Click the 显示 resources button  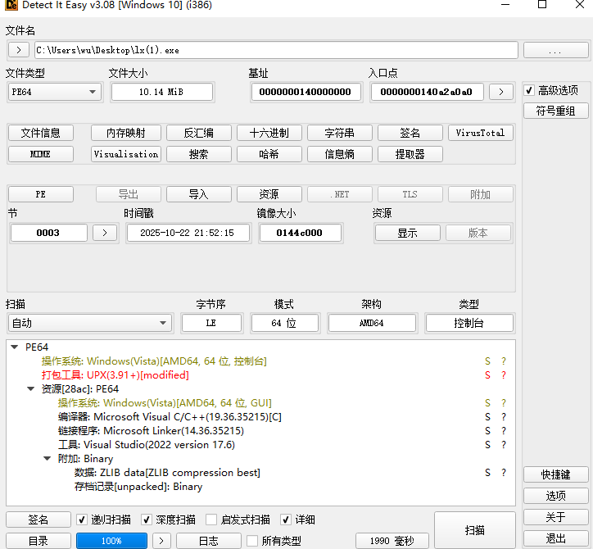pos(407,233)
